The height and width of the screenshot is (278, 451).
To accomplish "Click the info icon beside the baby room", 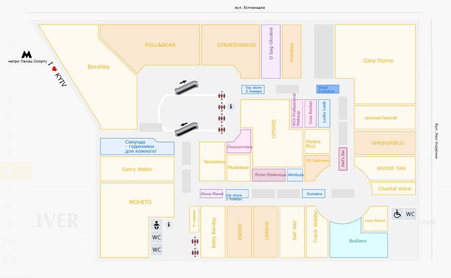I will pos(169,225).
